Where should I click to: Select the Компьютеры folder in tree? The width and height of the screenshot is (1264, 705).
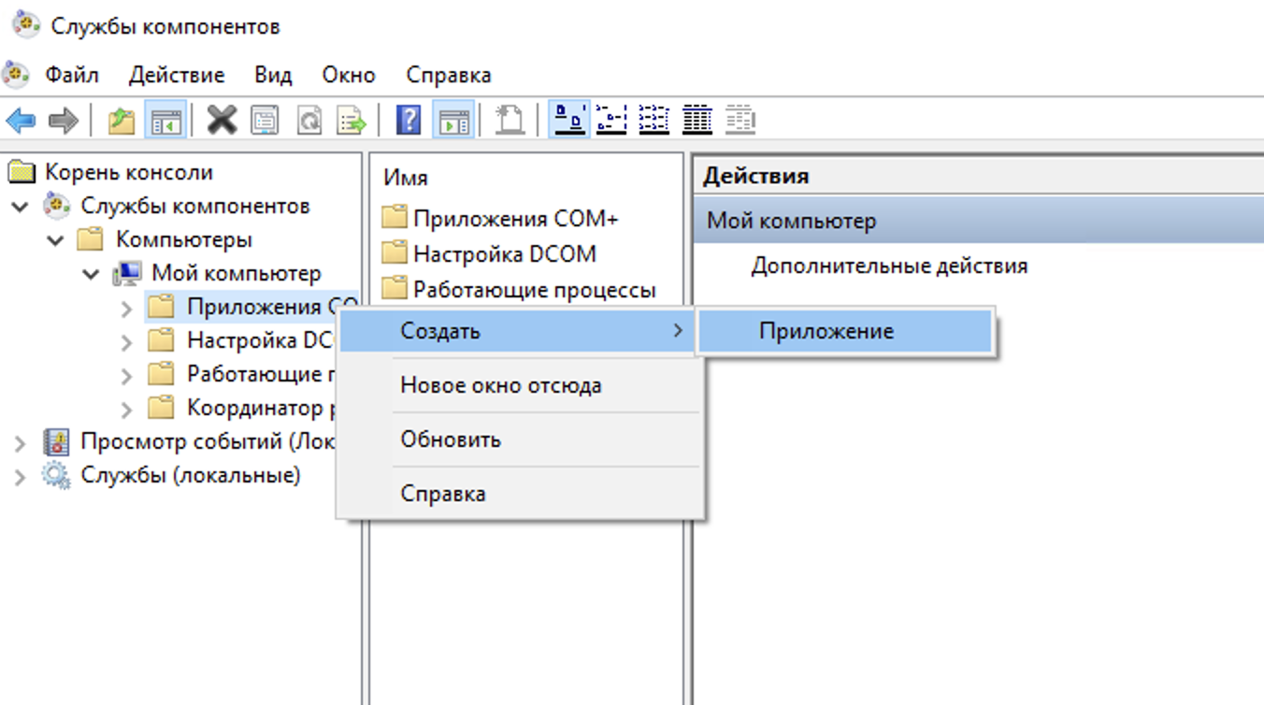point(184,239)
